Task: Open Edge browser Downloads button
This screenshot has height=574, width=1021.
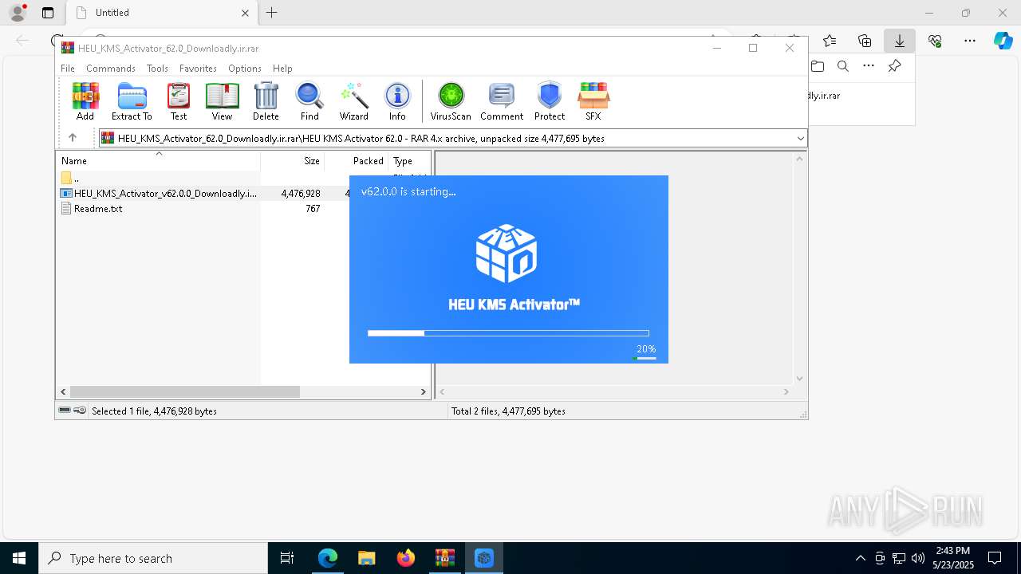Action: [x=900, y=41]
